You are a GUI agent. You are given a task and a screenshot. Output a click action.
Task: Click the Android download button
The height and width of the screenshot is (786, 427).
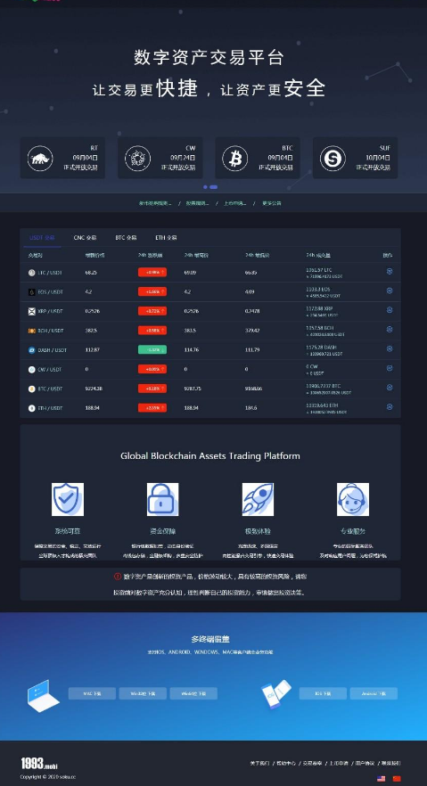click(x=374, y=693)
